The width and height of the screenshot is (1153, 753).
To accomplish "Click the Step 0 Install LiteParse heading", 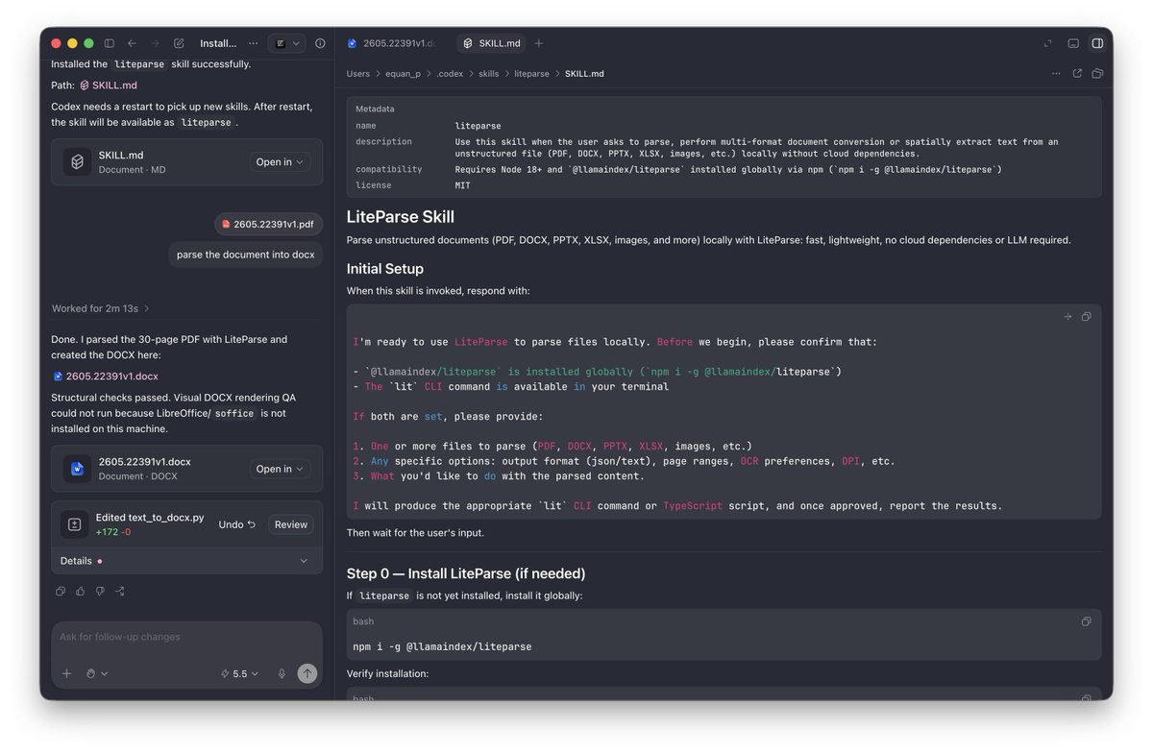I will coord(466,573).
